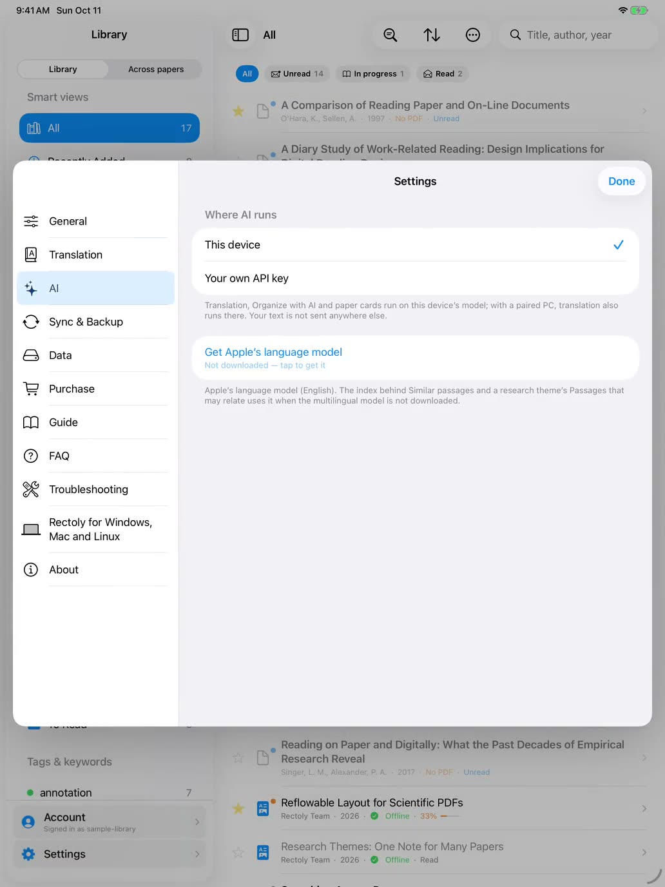The height and width of the screenshot is (887, 665).
Task: Toggle the sidebar panel icon
Action: click(x=240, y=35)
